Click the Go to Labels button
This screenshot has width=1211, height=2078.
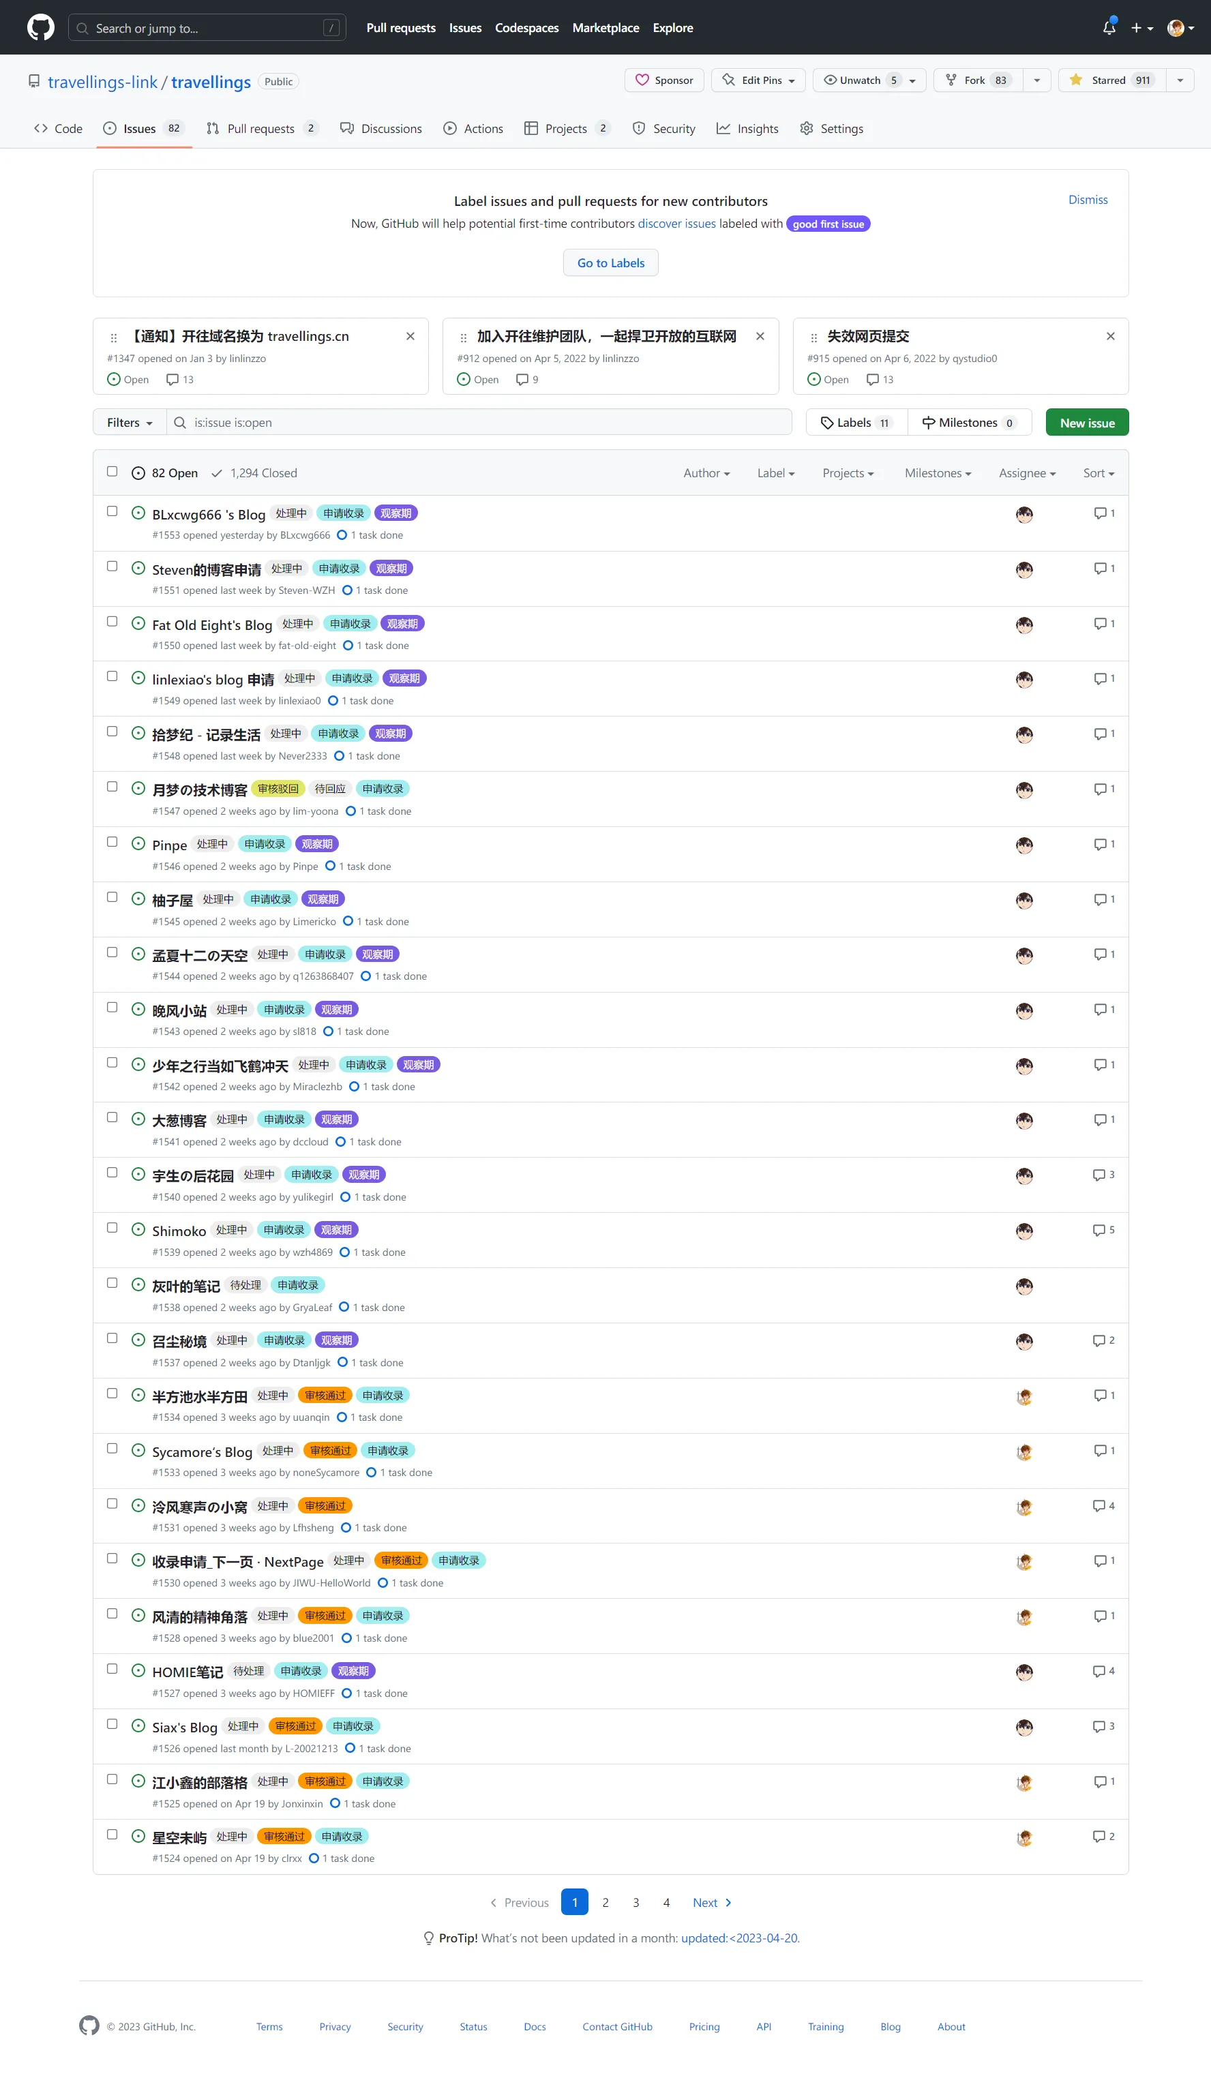pyautogui.click(x=610, y=263)
